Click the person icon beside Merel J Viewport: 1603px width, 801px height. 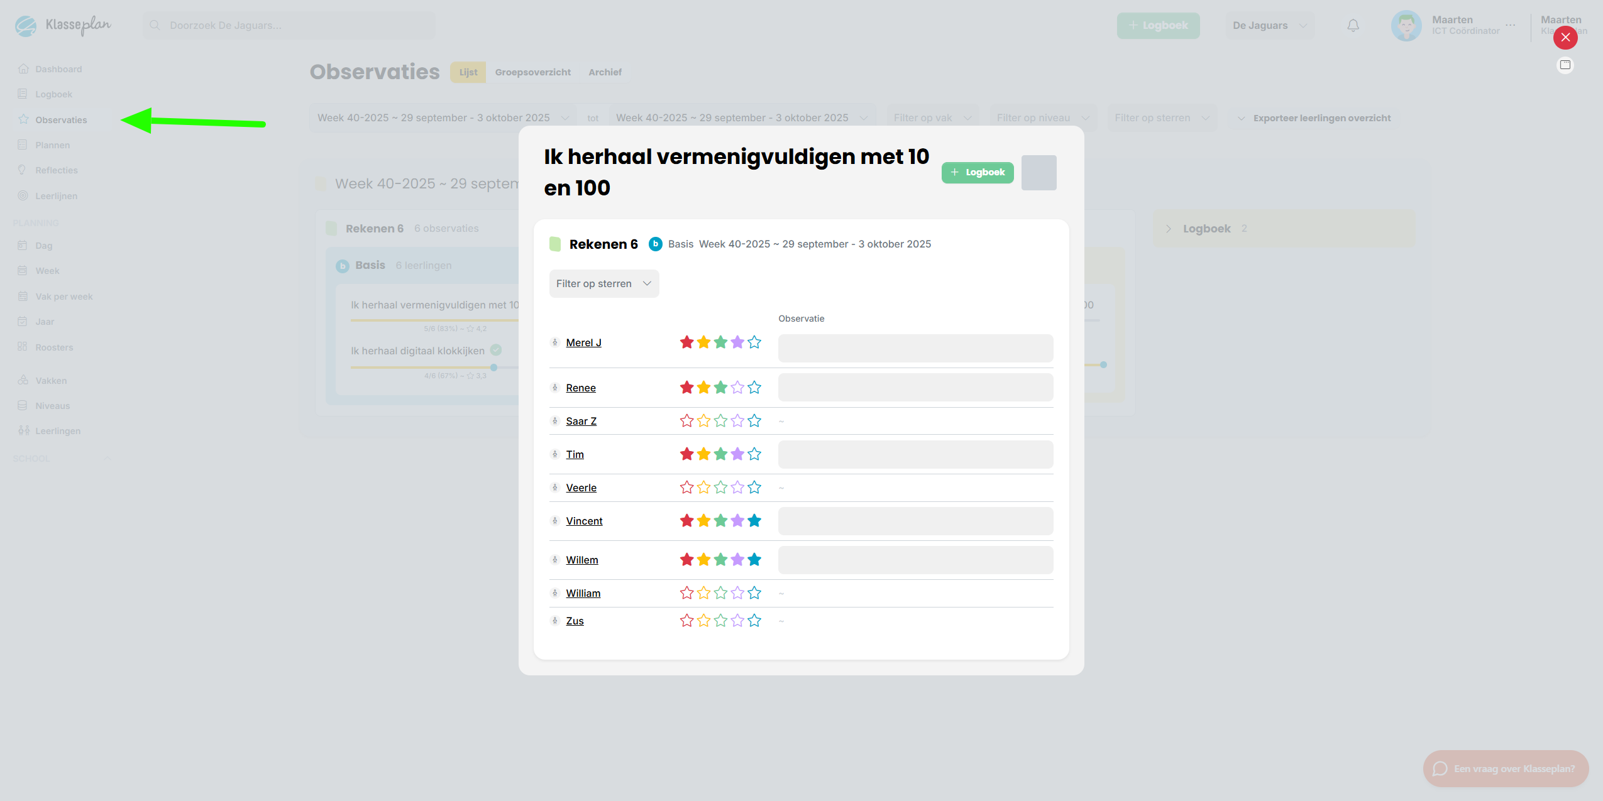(x=554, y=342)
